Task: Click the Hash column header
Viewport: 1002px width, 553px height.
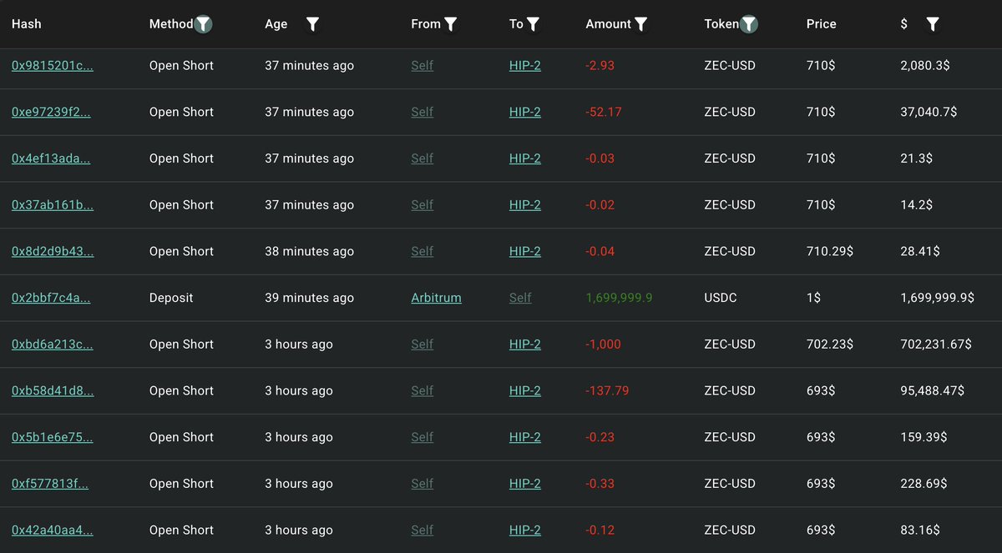Action: (x=27, y=24)
